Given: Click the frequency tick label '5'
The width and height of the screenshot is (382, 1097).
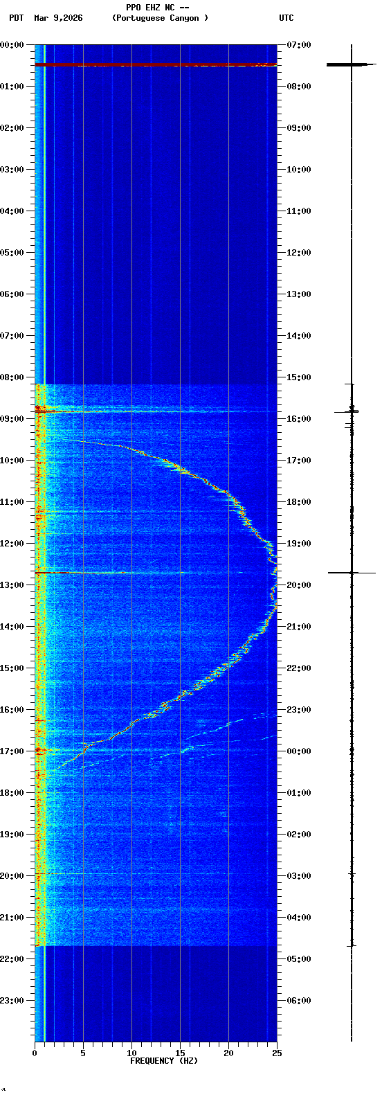Looking at the screenshot, I should point(83,1053).
